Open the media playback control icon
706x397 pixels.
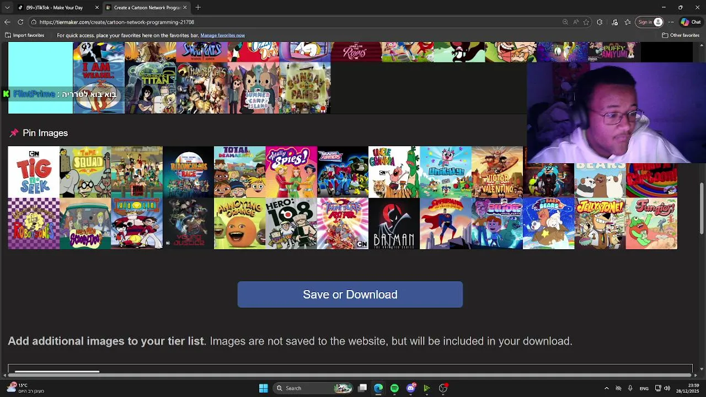(x=615, y=22)
